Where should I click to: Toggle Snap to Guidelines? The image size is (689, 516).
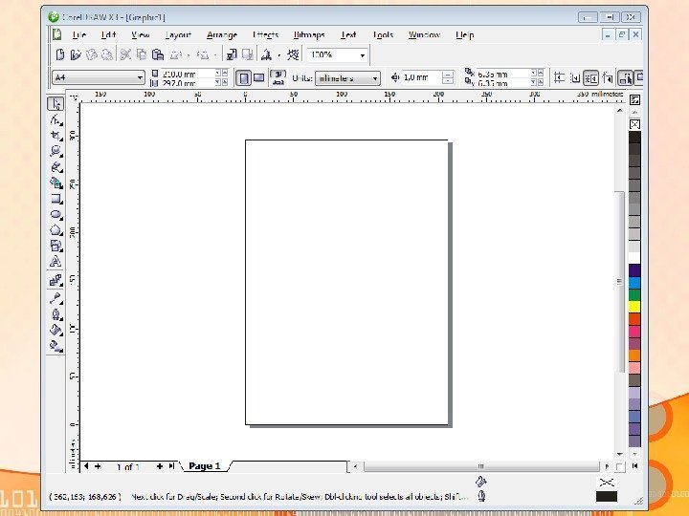[x=575, y=78]
